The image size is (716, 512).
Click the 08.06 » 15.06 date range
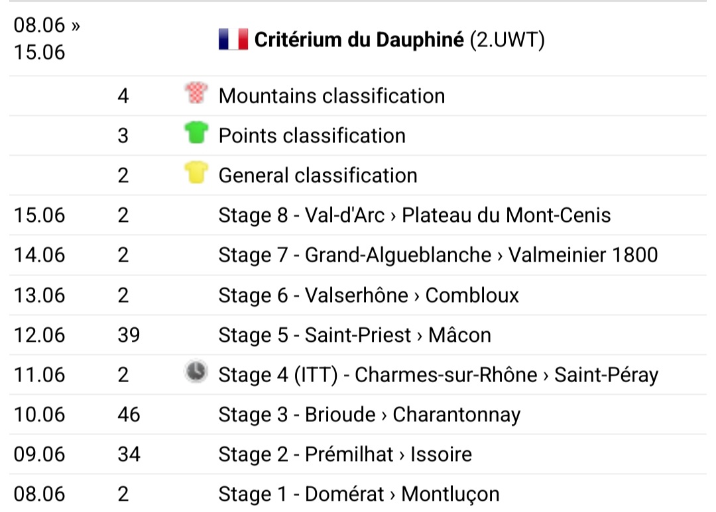coord(46,39)
